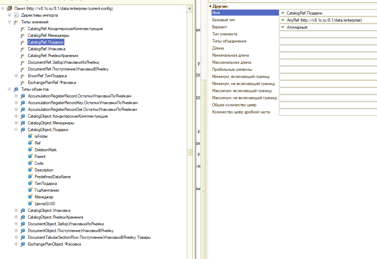The height and width of the screenshot is (259, 377).
Task: Select AccumulationRegisterRecordKey.ОстаткиУпаковкиПоЯчейкам item
Action: [x=83, y=103]
